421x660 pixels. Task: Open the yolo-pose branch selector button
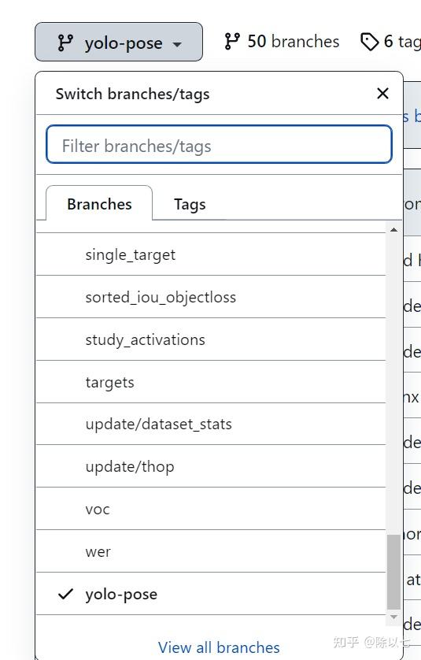[x=119, y=42]
